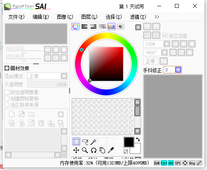Click the invert selection icon

click(156, 35)
